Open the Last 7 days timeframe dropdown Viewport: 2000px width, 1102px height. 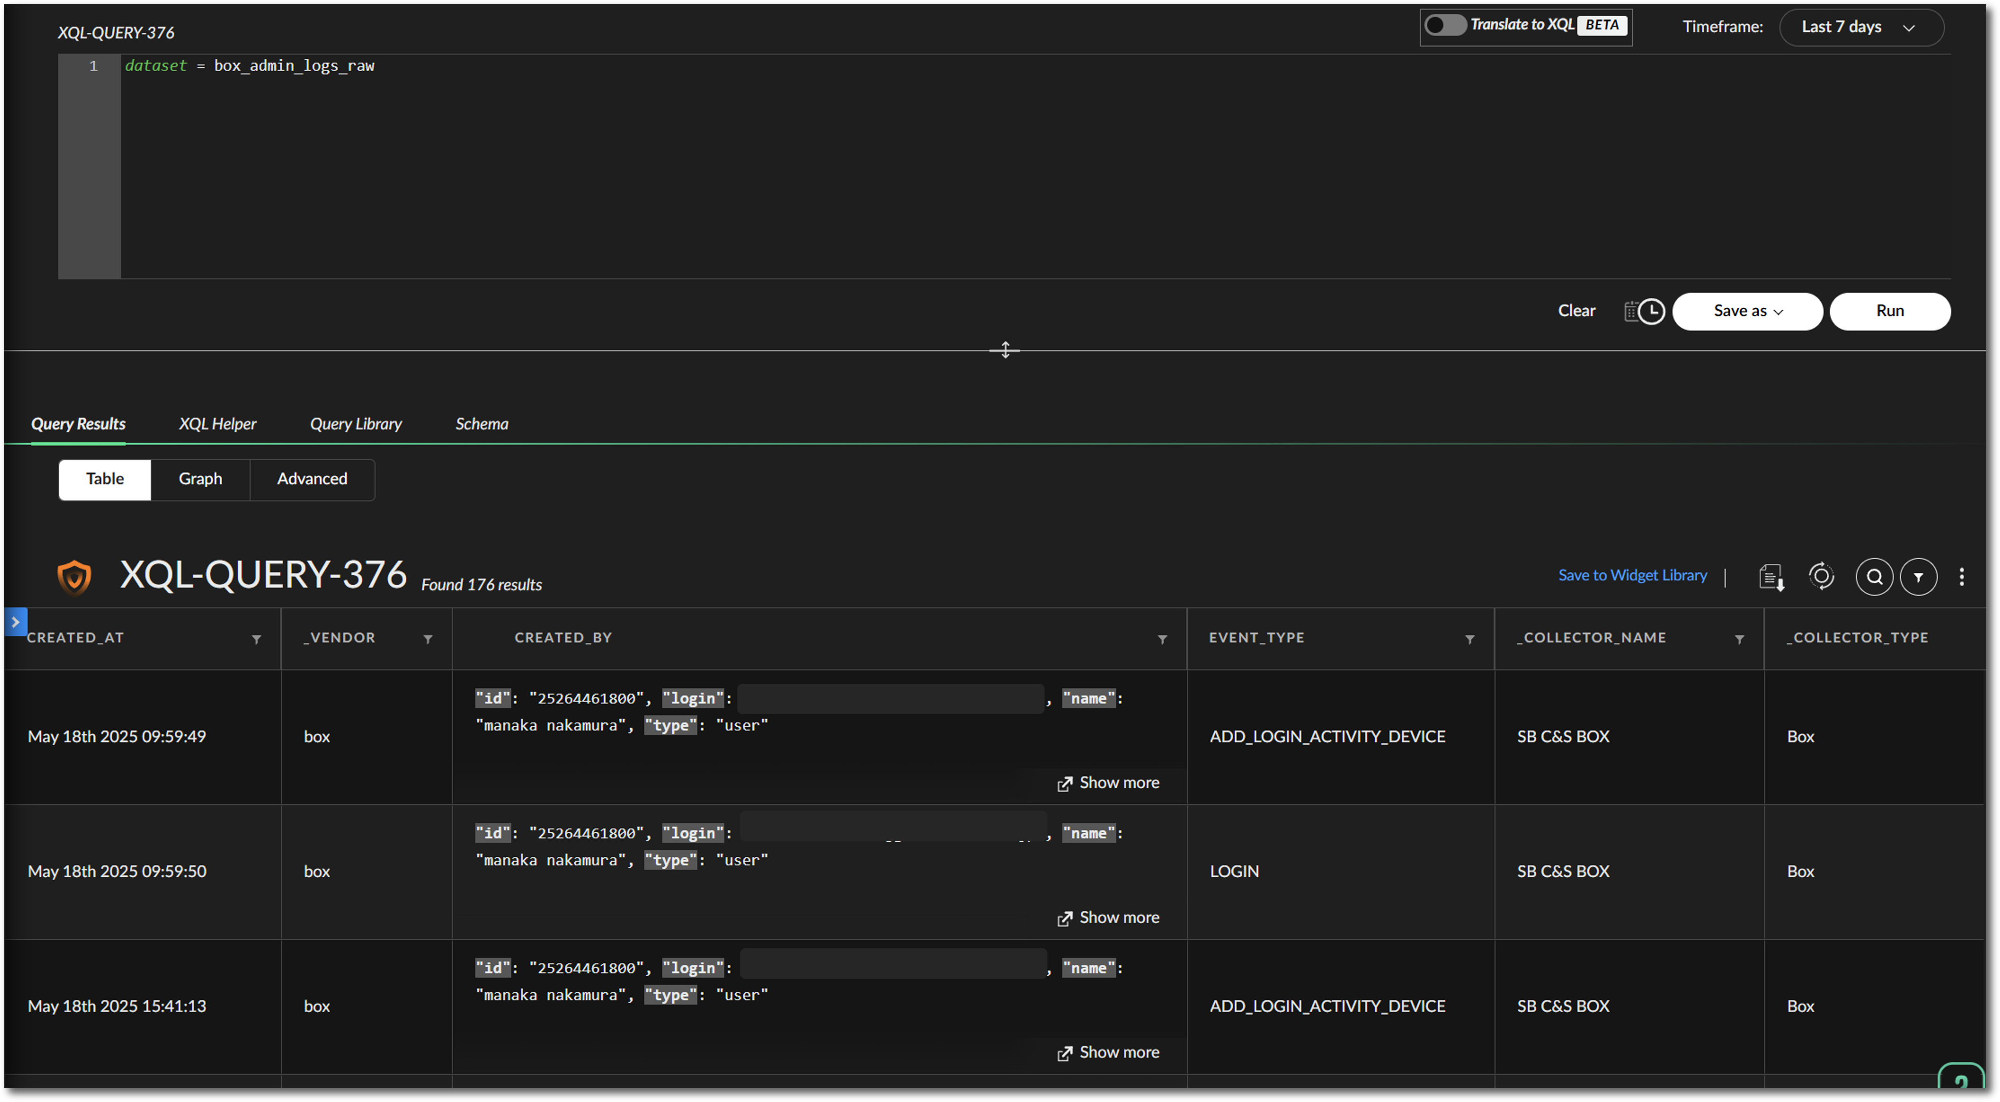[1861, 27]
